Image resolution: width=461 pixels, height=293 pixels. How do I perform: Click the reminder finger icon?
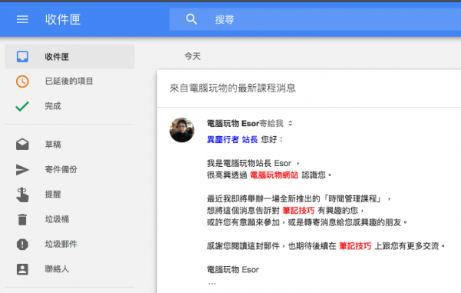(x=22, y=195)
